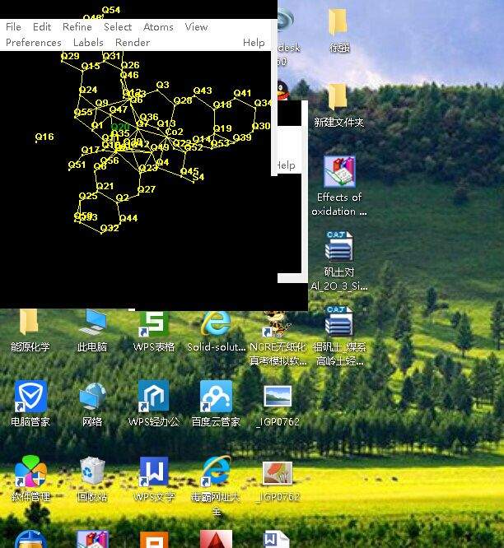Image resolution: width=504 pixels, height=548 pixels.
Task: Select the Q55 peak label
Action: coord(83,112)
